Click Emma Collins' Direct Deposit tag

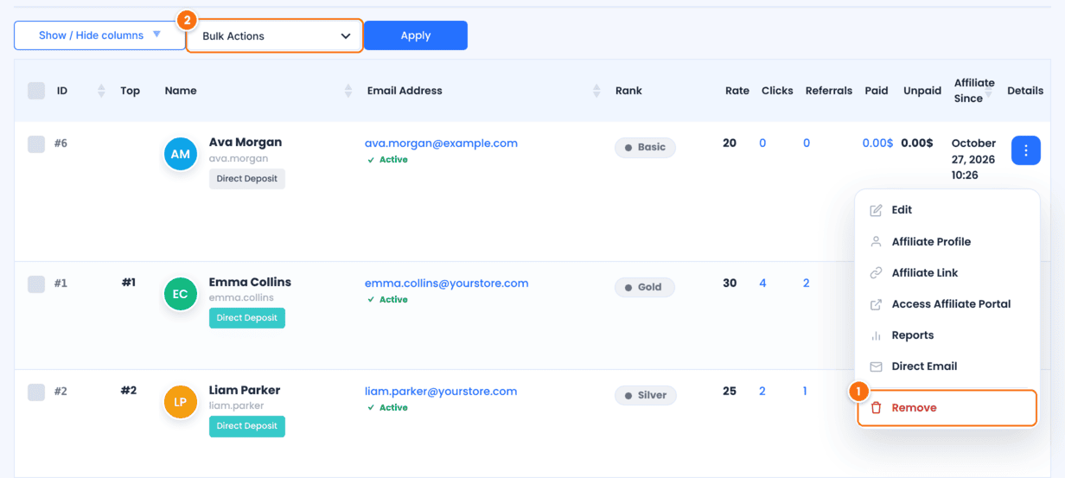click(247, 318)
